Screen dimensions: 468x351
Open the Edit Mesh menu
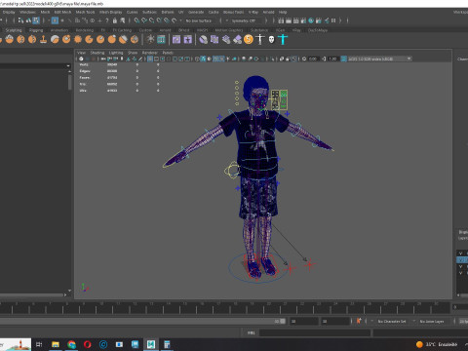point(62,12)
